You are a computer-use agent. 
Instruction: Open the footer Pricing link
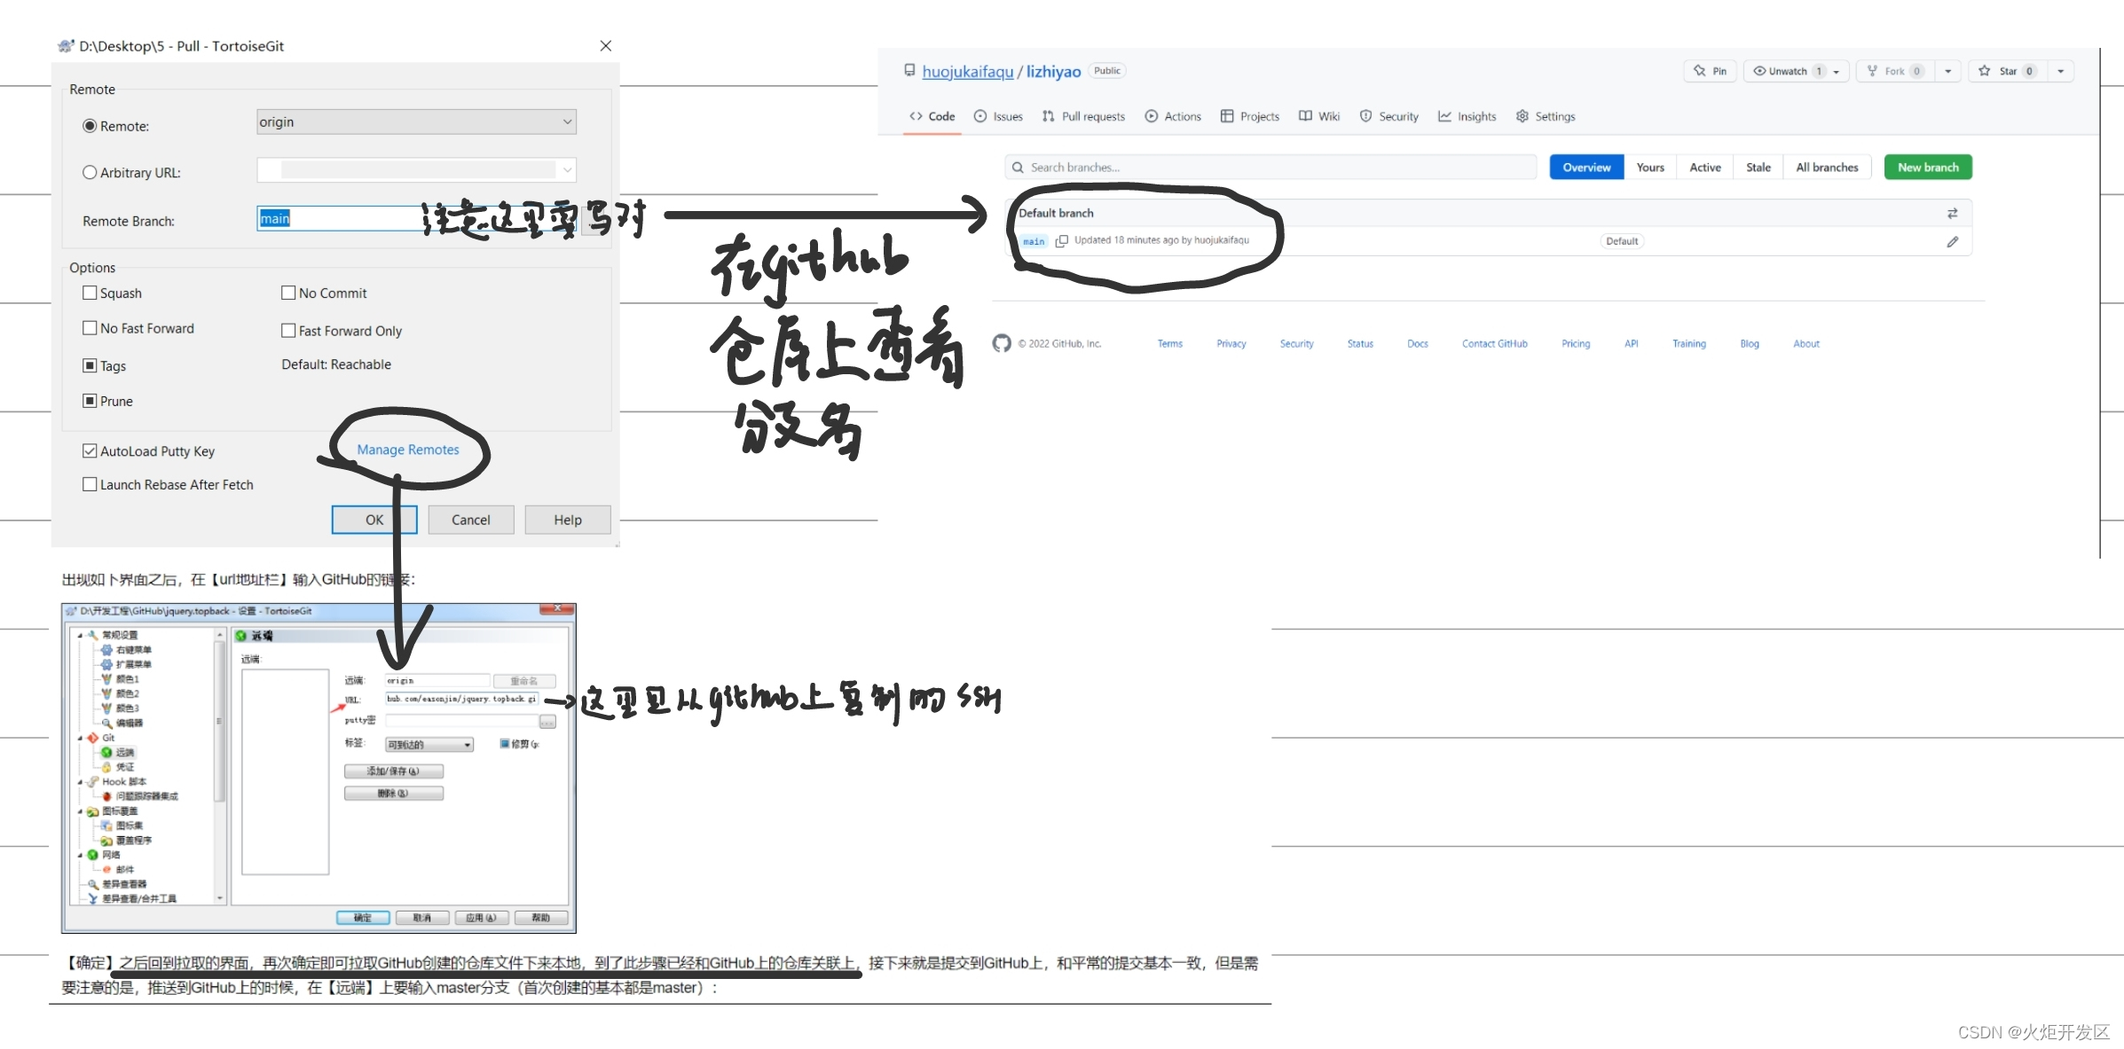coord(1576,344)
